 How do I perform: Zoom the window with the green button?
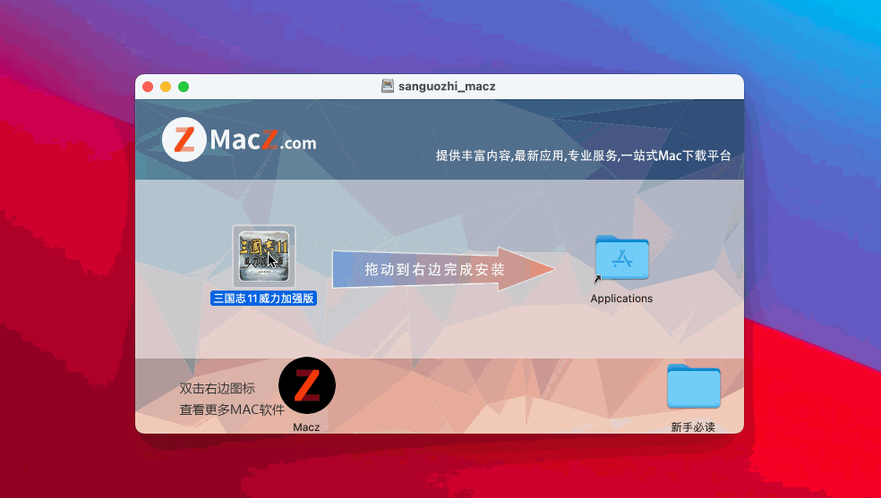[184, 87]
